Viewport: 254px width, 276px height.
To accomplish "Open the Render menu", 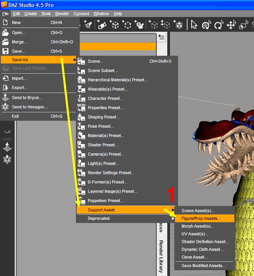I will (x=62, y=14).
